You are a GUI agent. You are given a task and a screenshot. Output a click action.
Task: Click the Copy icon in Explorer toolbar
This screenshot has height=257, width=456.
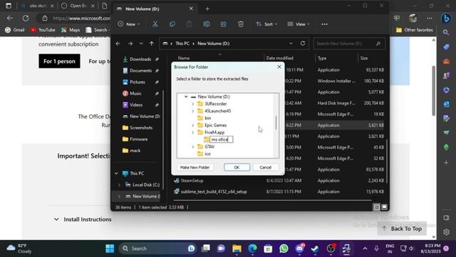pos(172,24)
